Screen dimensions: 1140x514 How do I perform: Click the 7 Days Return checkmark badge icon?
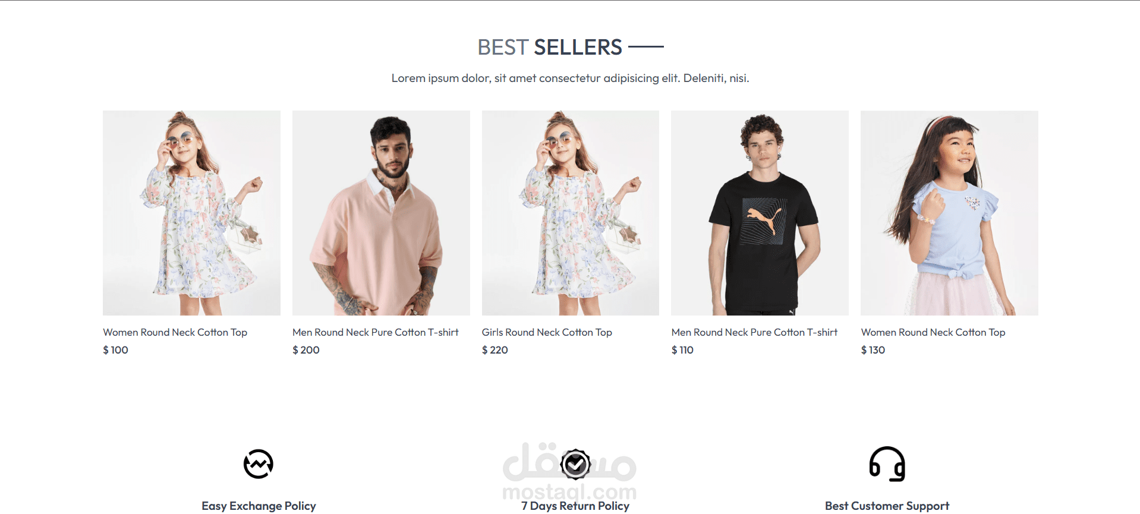click(x=575, y=464)
